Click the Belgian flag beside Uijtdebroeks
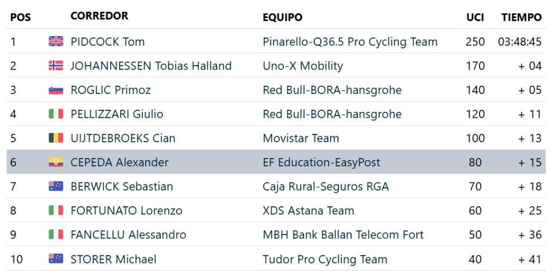The height and width of the screenshot is (271, 556). 56,138
